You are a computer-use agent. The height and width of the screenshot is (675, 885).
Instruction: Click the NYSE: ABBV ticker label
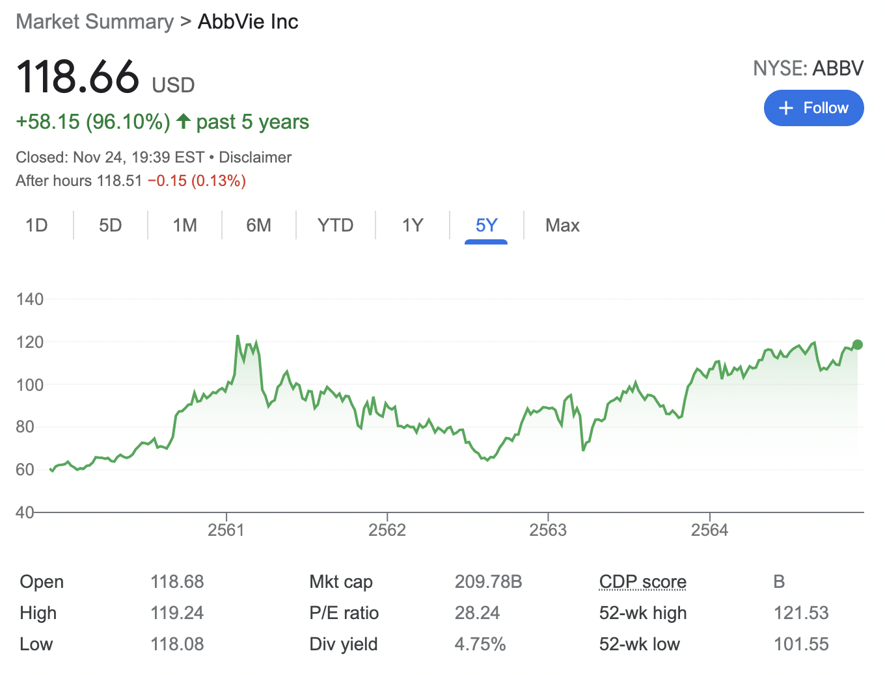(808, 68)
